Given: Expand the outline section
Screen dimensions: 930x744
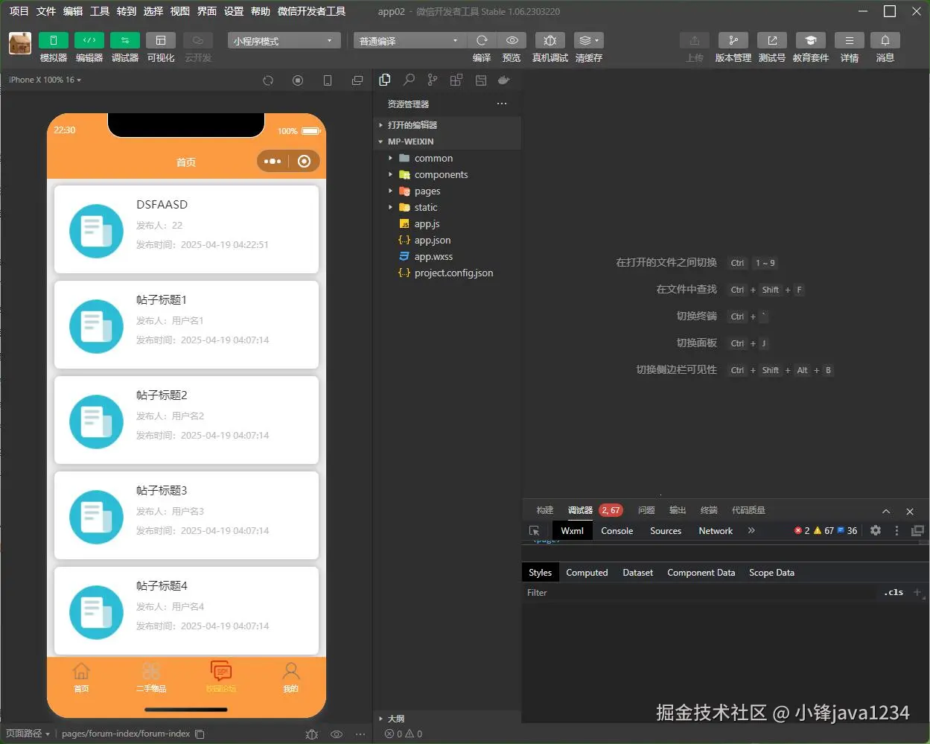Looking at the screenshot, I should (x=447, y=719).
